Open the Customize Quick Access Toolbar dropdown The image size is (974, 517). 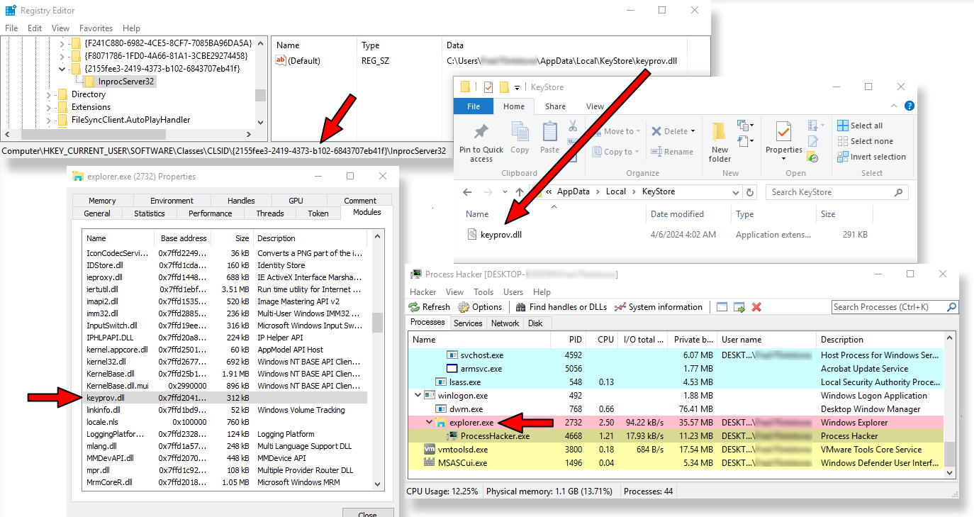tap(517, 87)
